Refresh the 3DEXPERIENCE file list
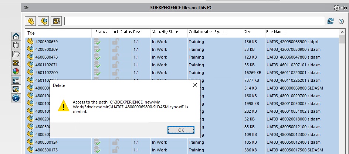Viewport: 349px width, 154px height. coord(331,21)
